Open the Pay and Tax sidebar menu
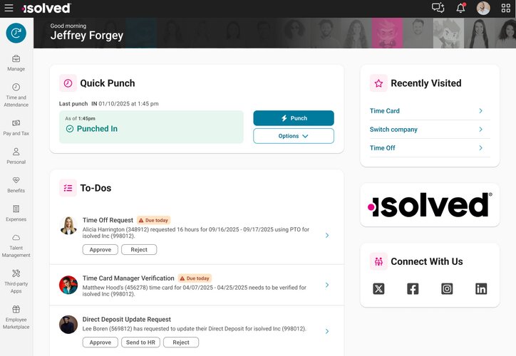The image size is (516, 356). 16,127
